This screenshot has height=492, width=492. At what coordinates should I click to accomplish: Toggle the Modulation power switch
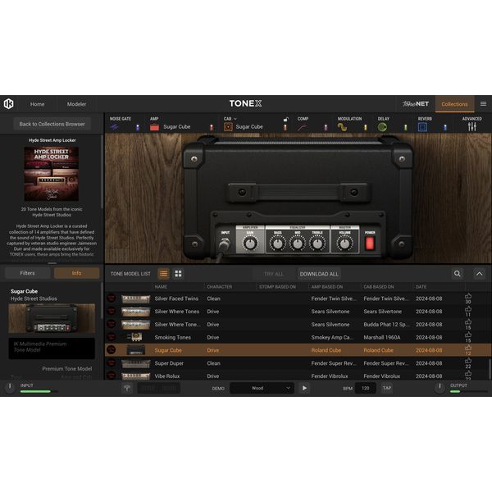tap(365, 127)
